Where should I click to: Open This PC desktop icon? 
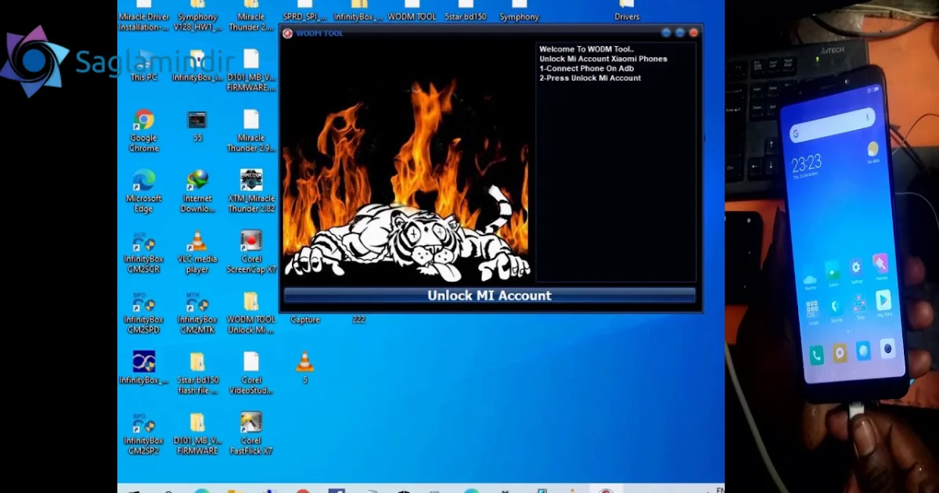click(143, 66)
